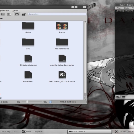134x134 pixels.
Task: Click the zoom slider handle in the status bar
Action: [27, 102]
